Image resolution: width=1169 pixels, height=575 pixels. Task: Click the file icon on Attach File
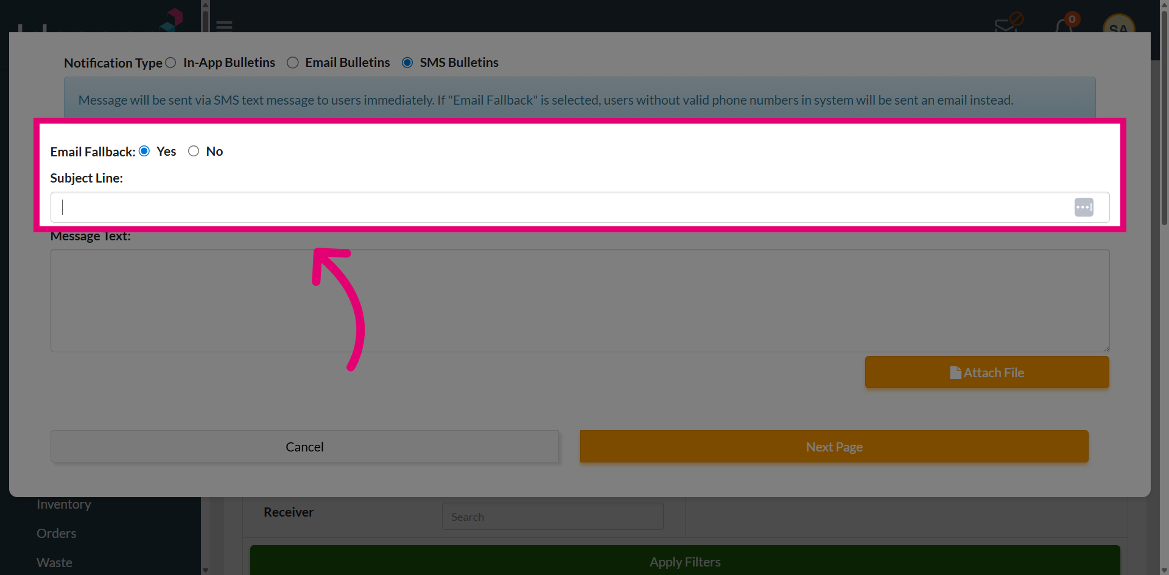(x=955, y=372)
